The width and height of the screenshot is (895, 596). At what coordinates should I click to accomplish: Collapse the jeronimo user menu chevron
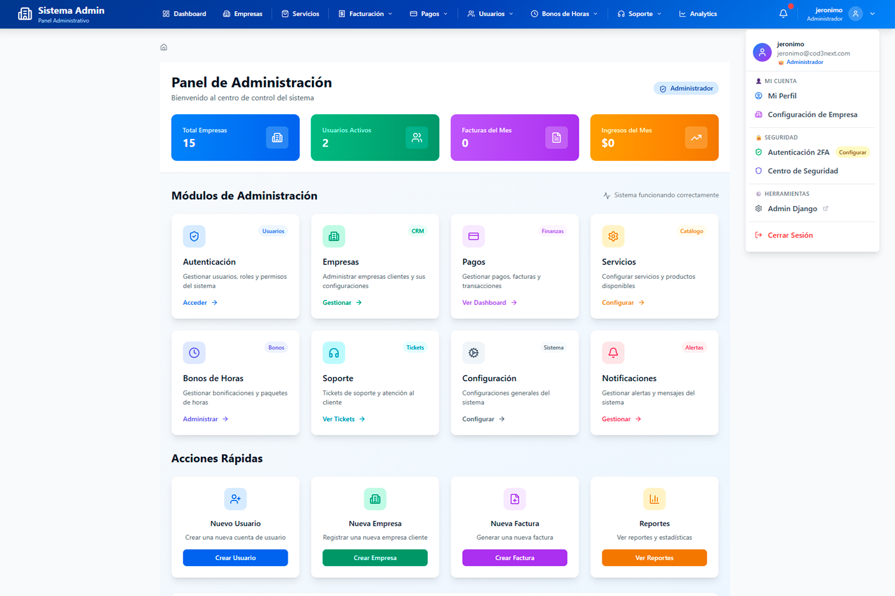(873, 14)
